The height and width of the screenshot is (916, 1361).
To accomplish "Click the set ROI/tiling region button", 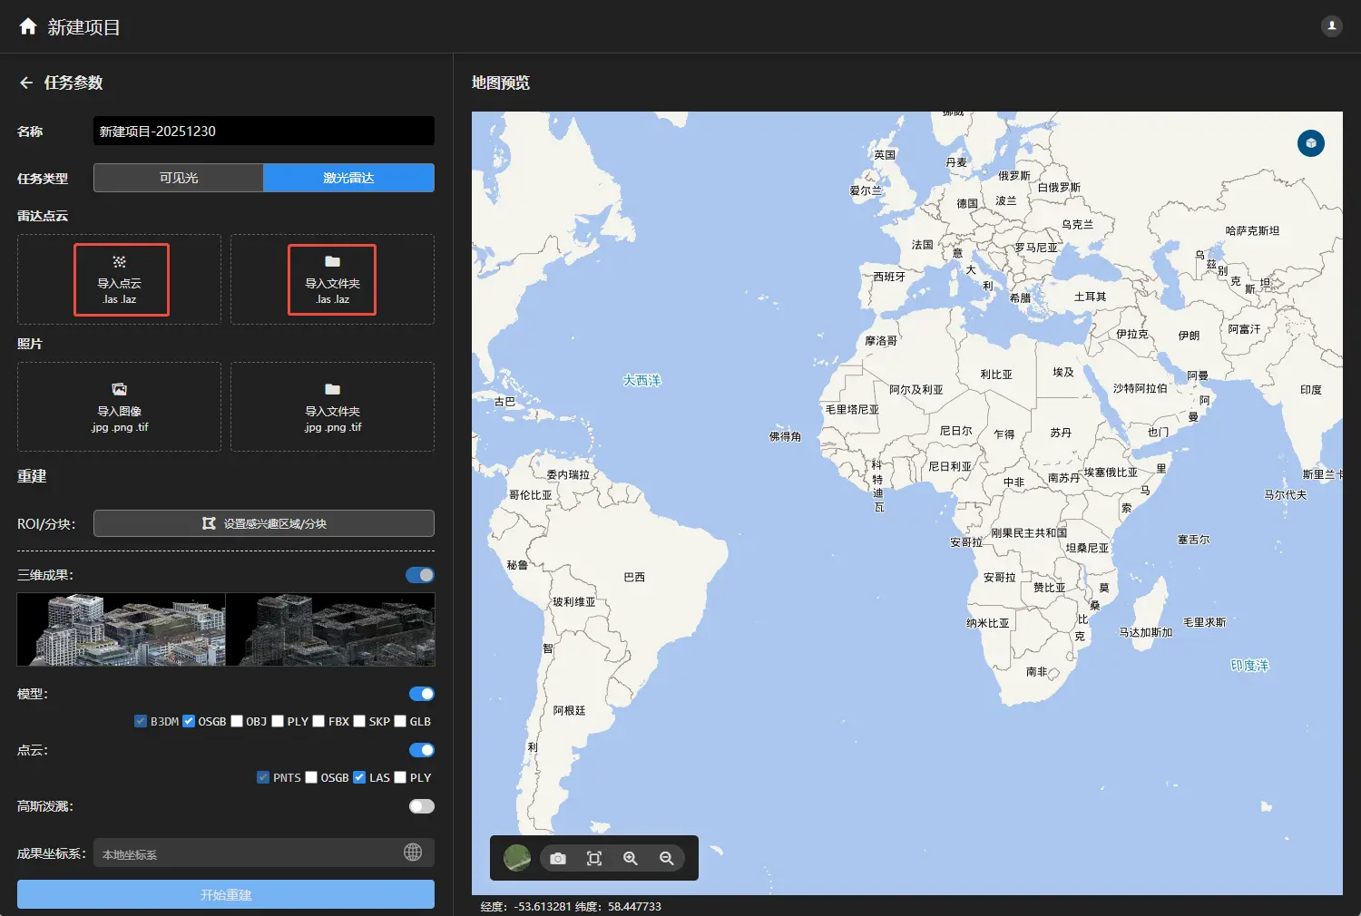I will (x=264, y=523).
